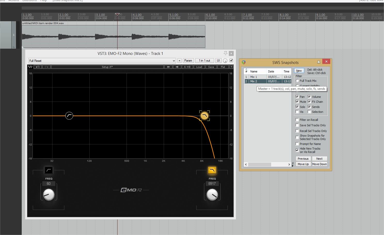Uncheck the FX Chain filter checkbox
384x235 pixels.
coord(309,102)
